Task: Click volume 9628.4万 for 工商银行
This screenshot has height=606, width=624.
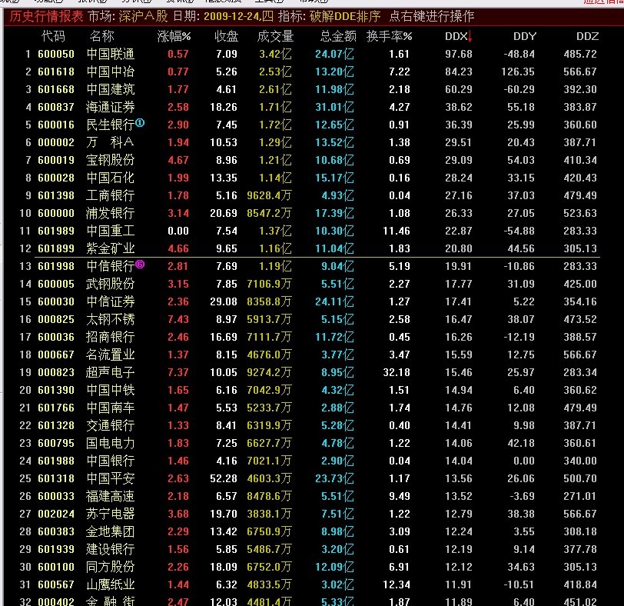Action: tap(270, 195)
